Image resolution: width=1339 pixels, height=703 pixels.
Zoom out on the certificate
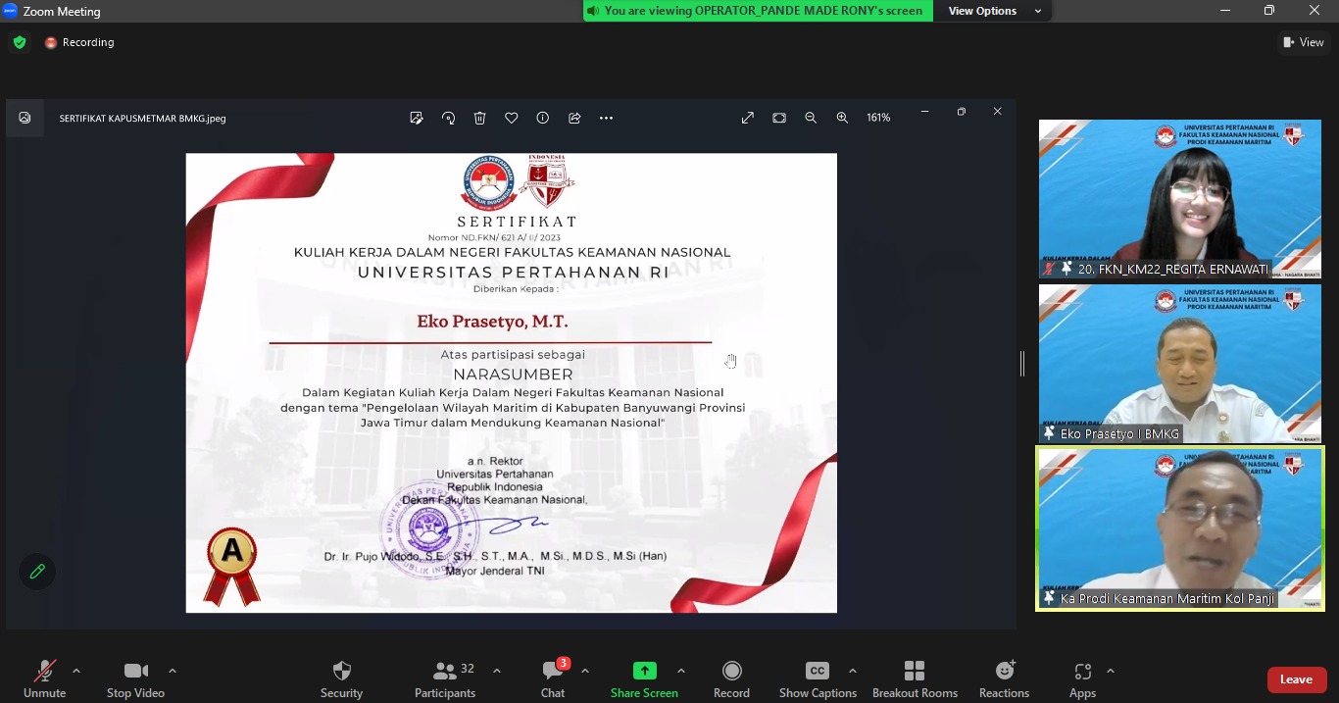click(811, 118)
